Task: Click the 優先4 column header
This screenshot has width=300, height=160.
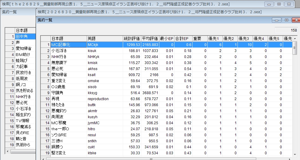Action: click(x=260, y=38)
